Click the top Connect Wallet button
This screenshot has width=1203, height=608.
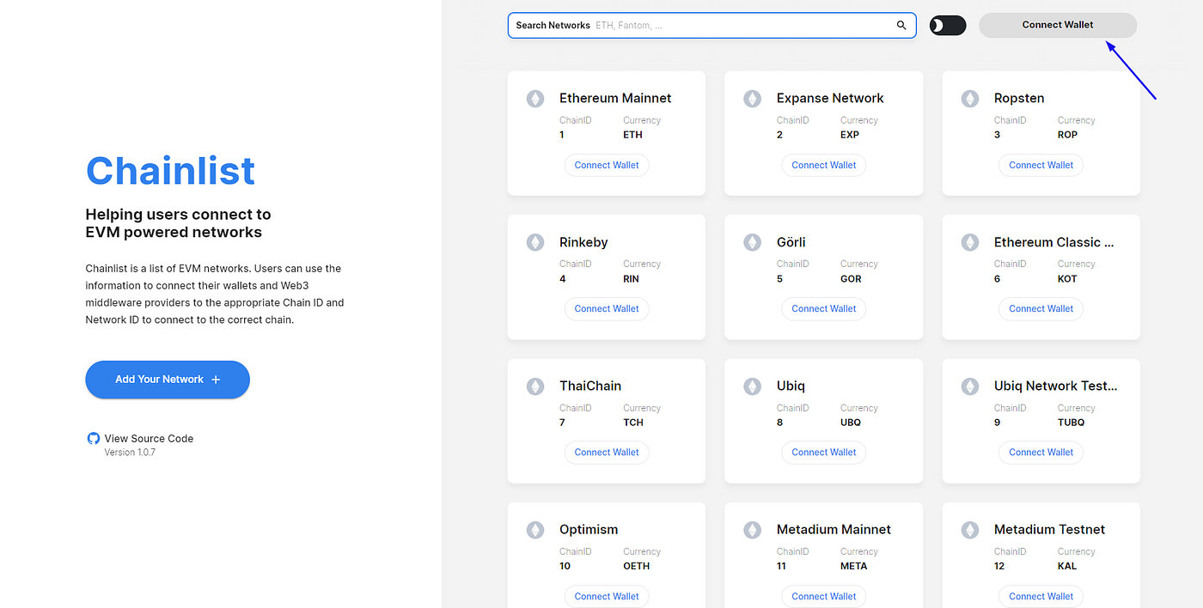tap(1058, 25)
